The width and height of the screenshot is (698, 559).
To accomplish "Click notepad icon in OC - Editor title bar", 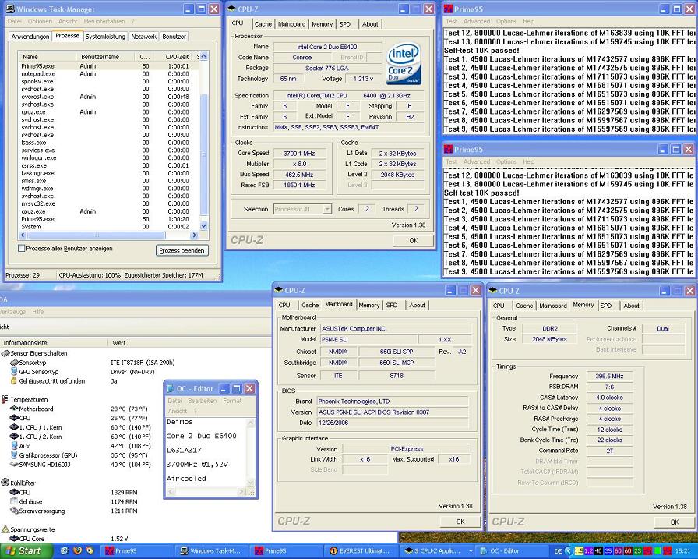I will [x=170, y=388].
